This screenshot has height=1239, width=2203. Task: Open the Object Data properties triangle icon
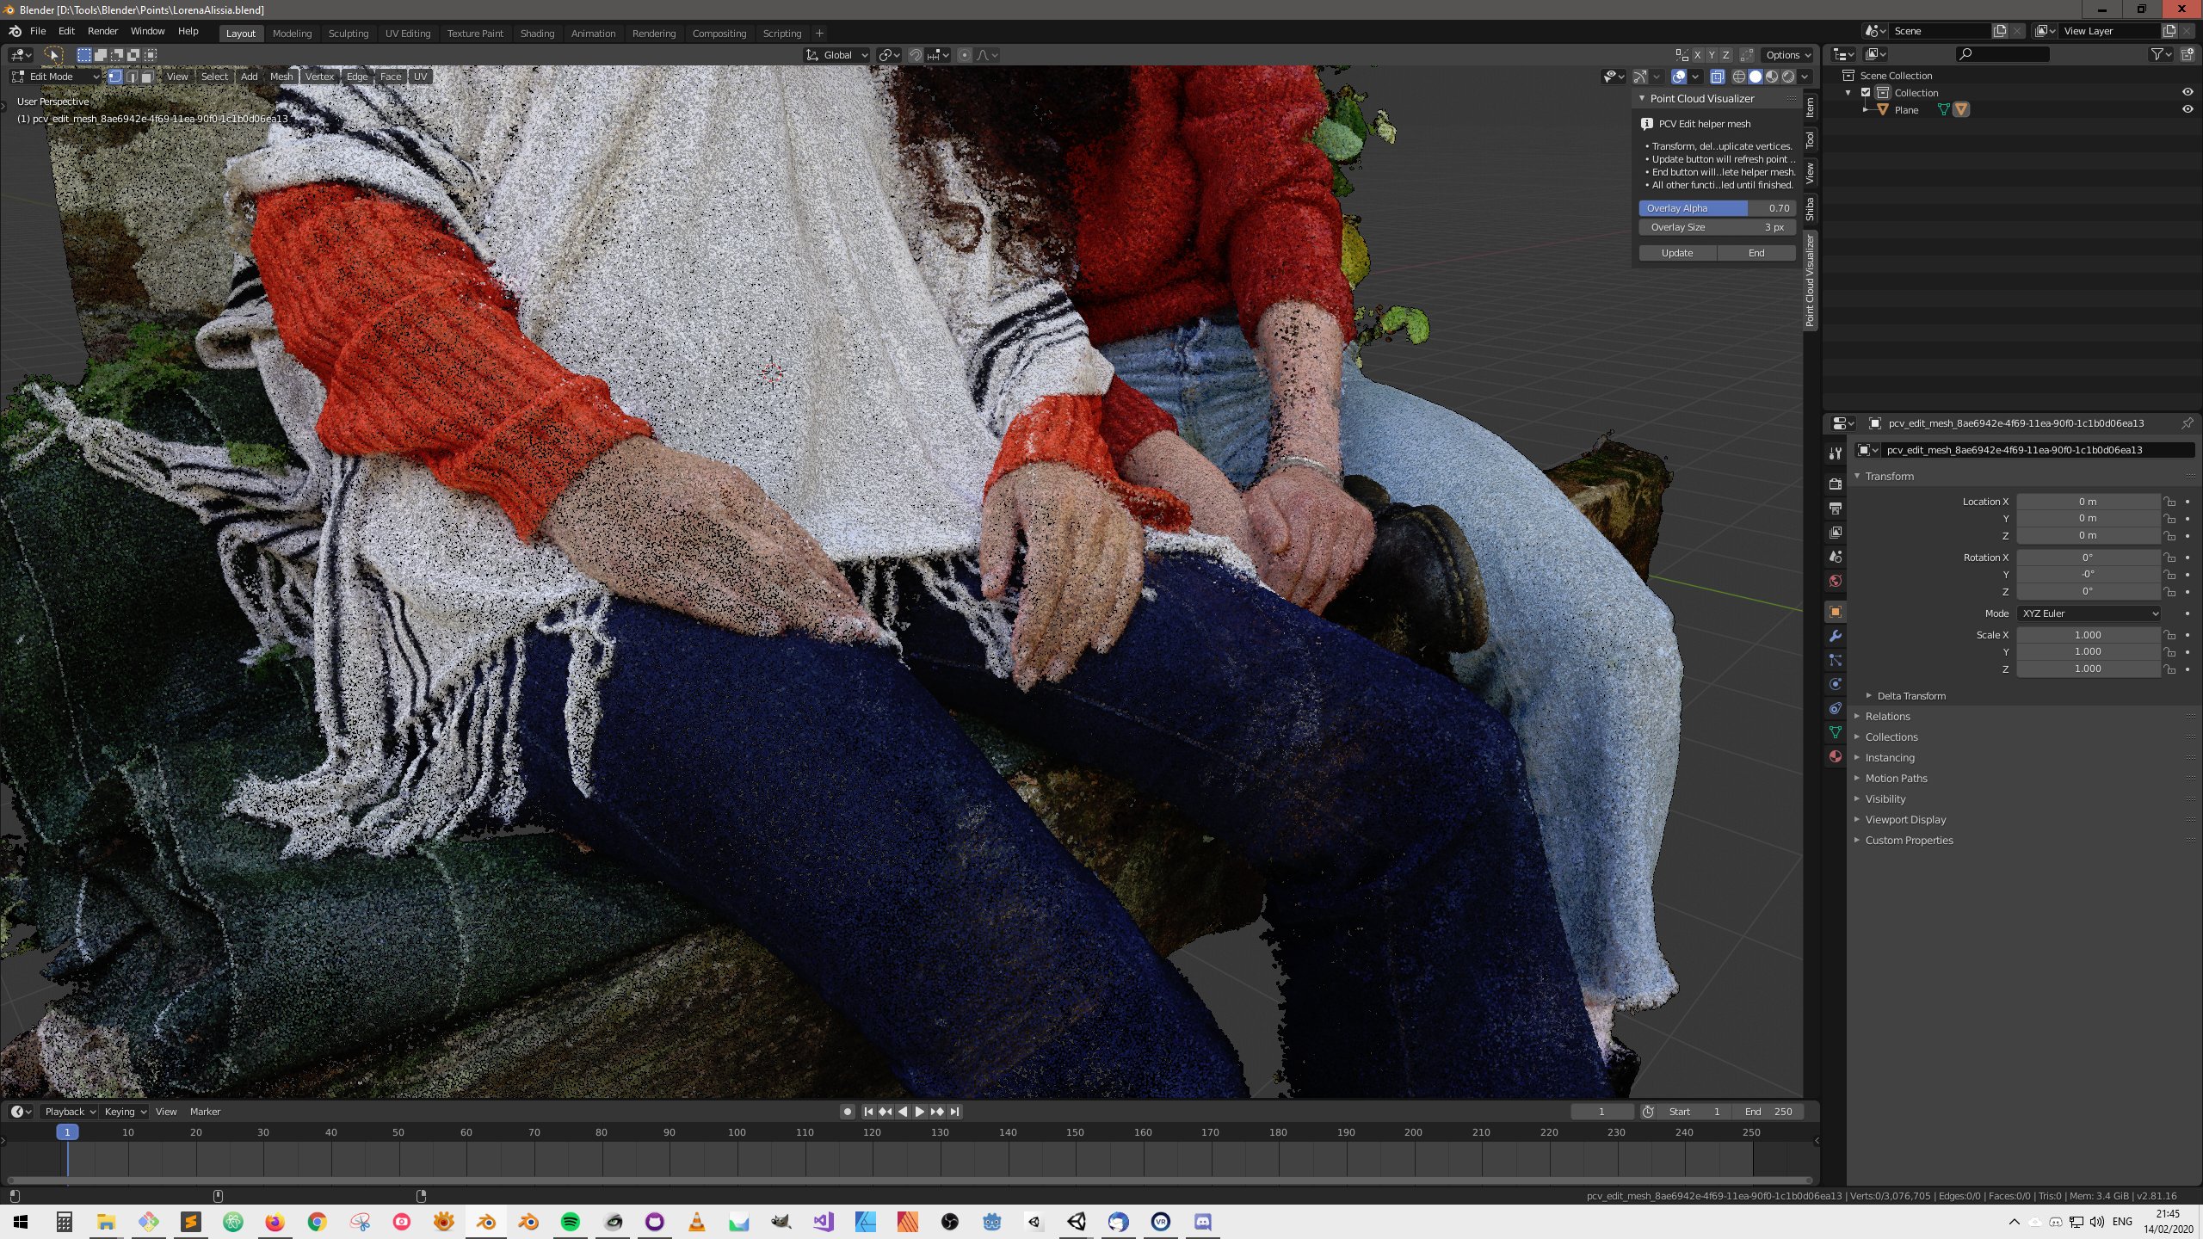(1836, 732)
